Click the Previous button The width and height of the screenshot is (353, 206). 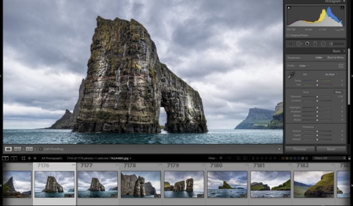(x=300, y=149)
